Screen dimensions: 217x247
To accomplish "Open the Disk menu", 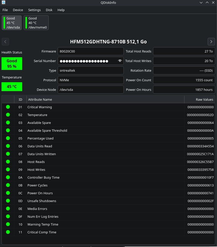I will pyautogui.click(x=49, y=10).
